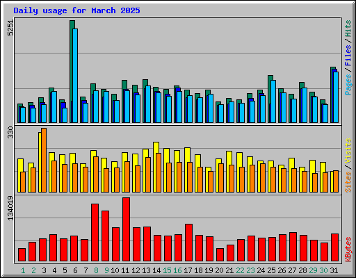Click day 7 on the x-axis

pos(86,270)
